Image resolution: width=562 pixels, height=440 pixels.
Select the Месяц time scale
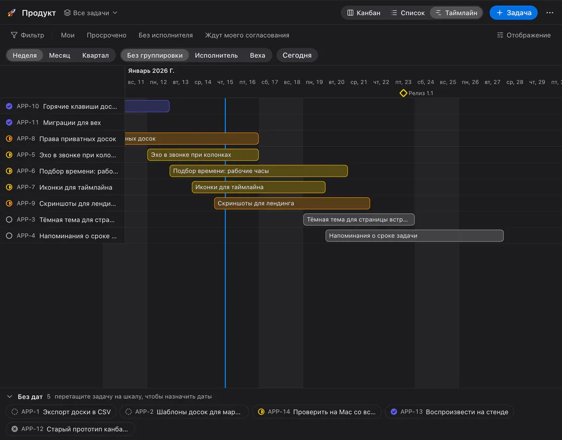pyautogui.click(x=60, y=55)
